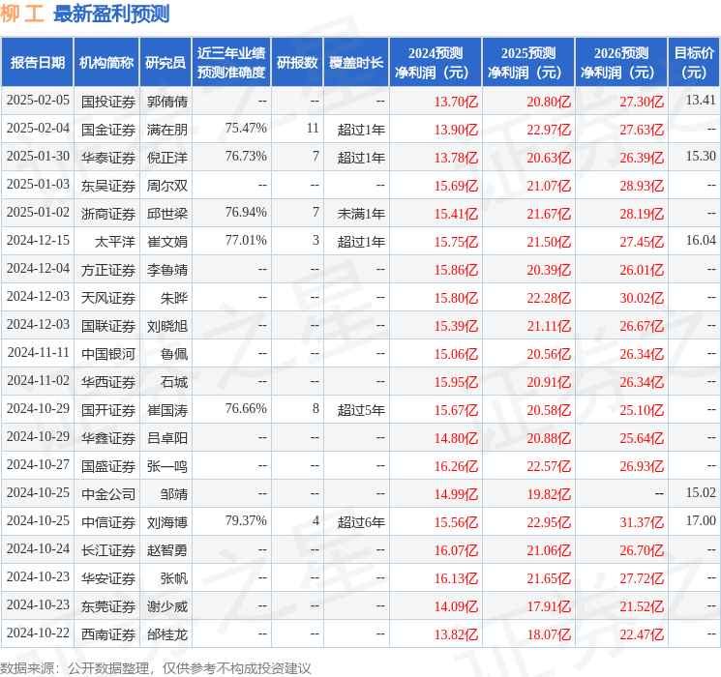The height and width of the screenshot is (677, 721).
Task: Select the 长江证券 institution cell
Action: 108,550
